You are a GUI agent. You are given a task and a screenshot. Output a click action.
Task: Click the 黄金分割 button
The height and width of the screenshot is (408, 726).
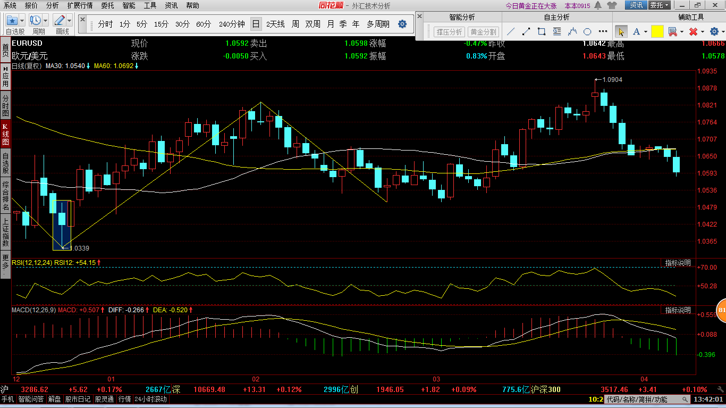(x=483, y=32)
